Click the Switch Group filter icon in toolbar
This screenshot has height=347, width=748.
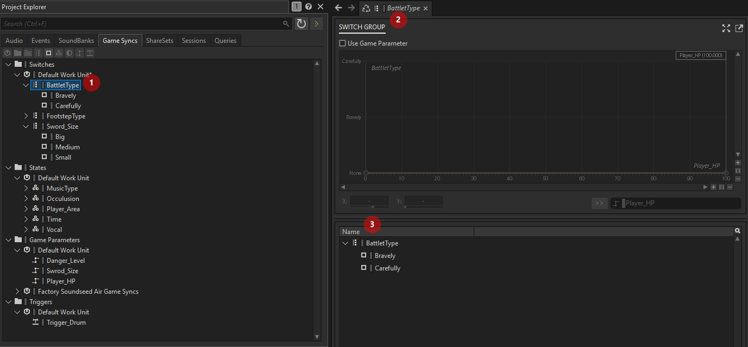(x=38, y=53)
